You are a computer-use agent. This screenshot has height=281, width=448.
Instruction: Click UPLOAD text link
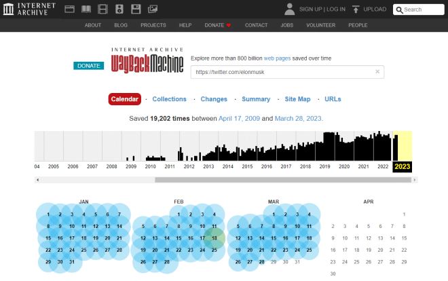(x=375, y=9)
